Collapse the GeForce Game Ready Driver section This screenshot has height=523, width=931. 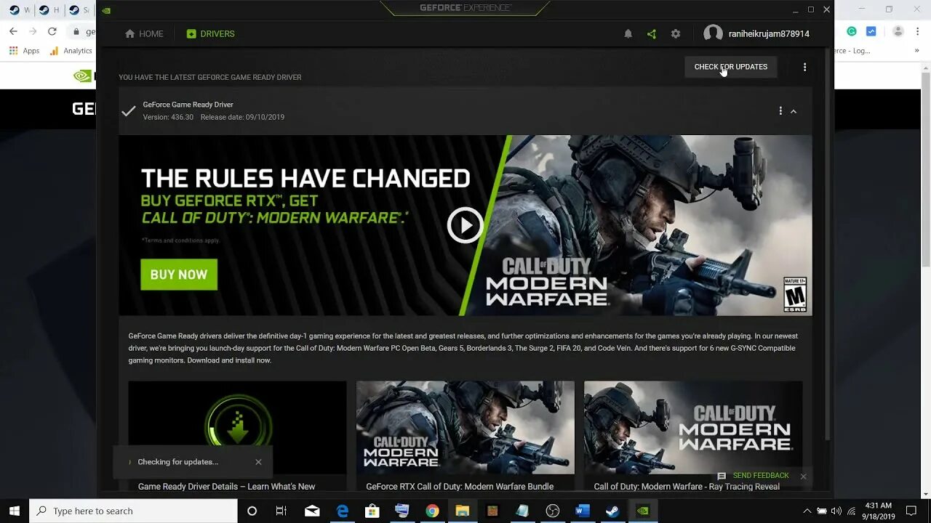[794, 111]
